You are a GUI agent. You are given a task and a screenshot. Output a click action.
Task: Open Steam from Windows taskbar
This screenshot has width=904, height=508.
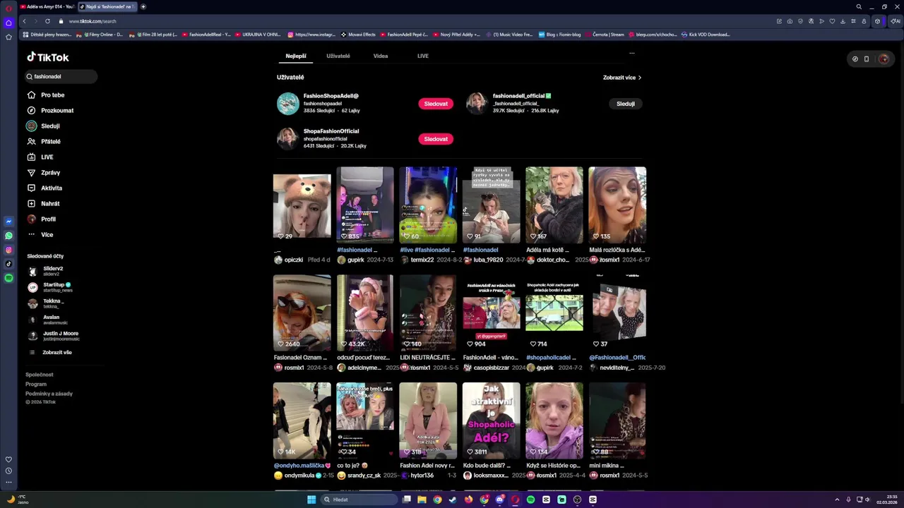[453, 500]
